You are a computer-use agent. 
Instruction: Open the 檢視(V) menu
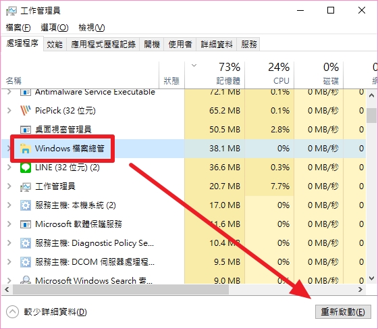coord(92,28)
